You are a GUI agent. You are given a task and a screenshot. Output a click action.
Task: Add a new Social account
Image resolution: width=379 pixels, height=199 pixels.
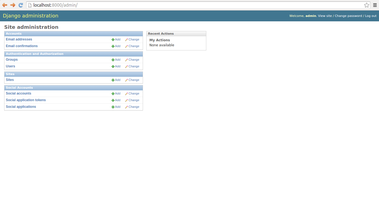[116, 93]
